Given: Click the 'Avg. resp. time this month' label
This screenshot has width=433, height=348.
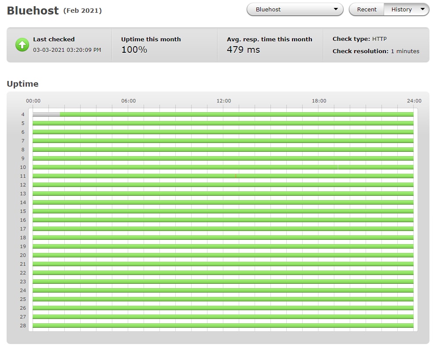Looking at the screenshot, I should click(x=270, y=39).
